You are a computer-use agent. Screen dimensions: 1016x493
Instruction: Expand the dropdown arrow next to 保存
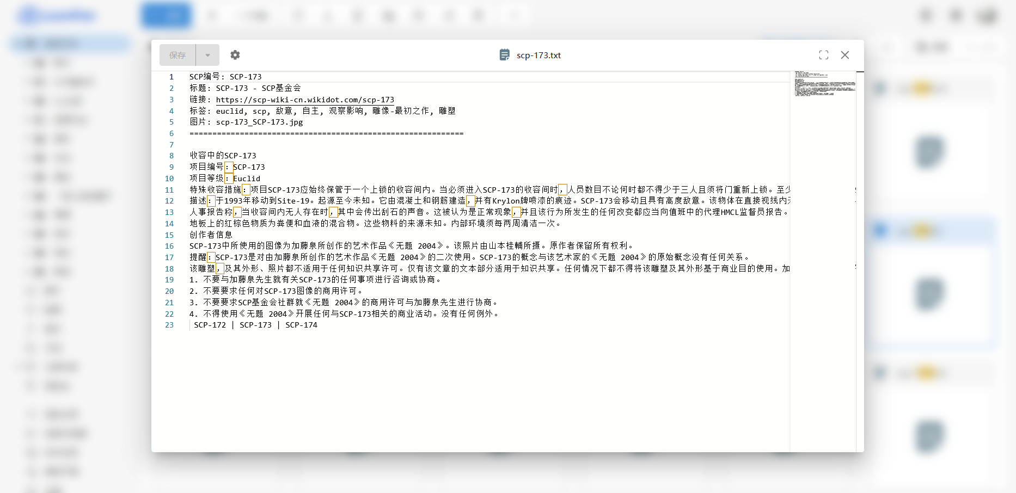click(x=207, y=55)
